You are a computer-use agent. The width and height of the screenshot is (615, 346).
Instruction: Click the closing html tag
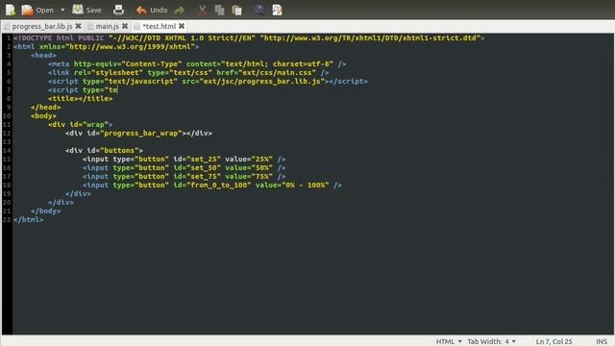[28, 219]
